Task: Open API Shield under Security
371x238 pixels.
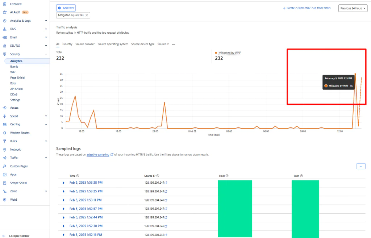Action: pyautogui.click(x=16, y=89)
